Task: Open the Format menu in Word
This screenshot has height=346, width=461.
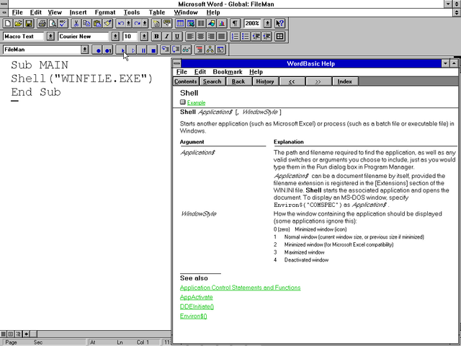Action: pyautogui.click(x=105, y=12)
